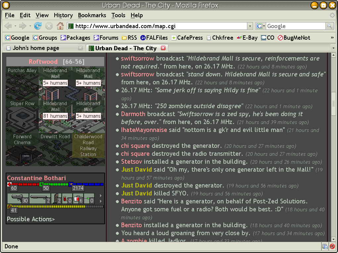Click the pistol inventory icon
Viewport: 338px width, 253px height.
[x=18, y=198]
